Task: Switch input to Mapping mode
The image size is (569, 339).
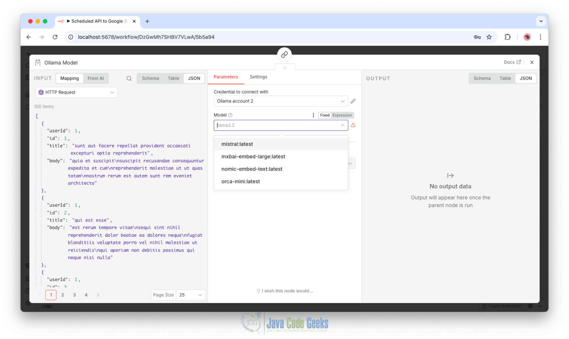Action: pos(70,79)
